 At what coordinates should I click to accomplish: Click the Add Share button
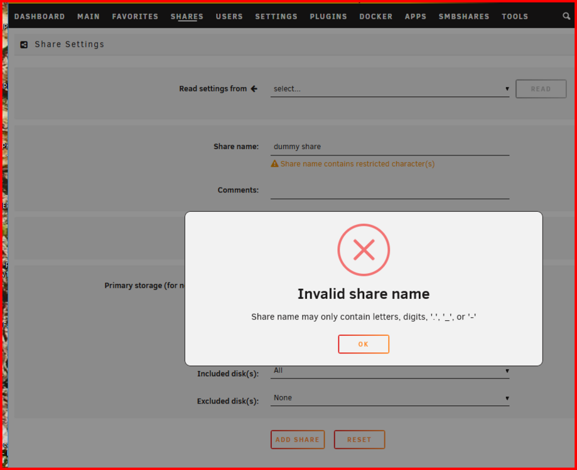[298, 439]
